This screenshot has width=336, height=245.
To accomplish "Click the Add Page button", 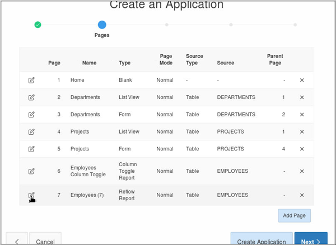I will click(294, 215).
